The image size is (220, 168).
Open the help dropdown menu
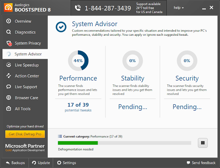[x=179, y=8]
